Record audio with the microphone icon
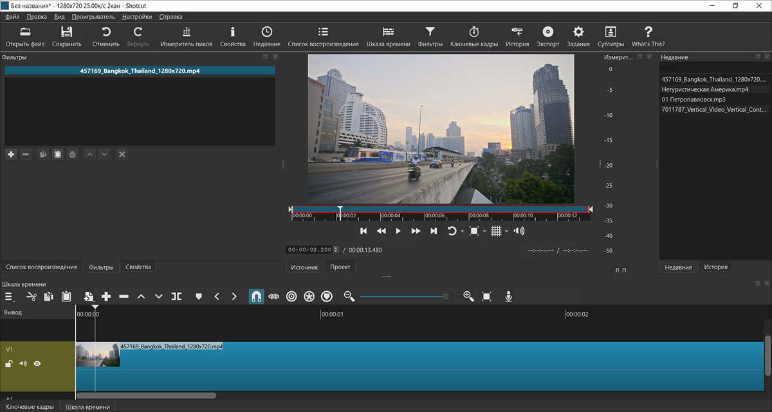Screen dimensions: 772x412 coord(508,296)
